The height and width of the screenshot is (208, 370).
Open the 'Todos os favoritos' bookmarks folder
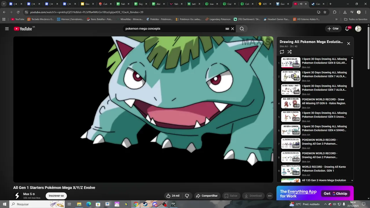[356, 19]
